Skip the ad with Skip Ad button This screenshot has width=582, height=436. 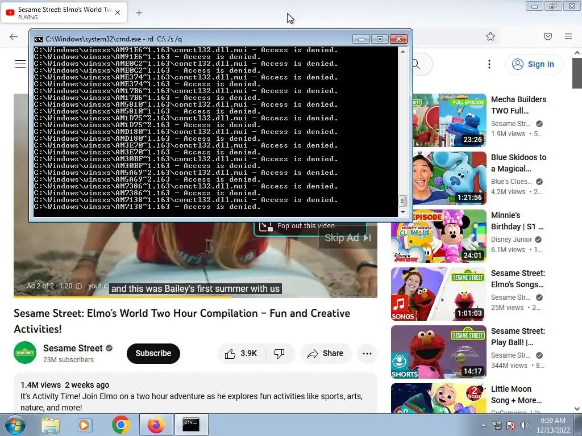pyautogui.click(x=348, y=238)
